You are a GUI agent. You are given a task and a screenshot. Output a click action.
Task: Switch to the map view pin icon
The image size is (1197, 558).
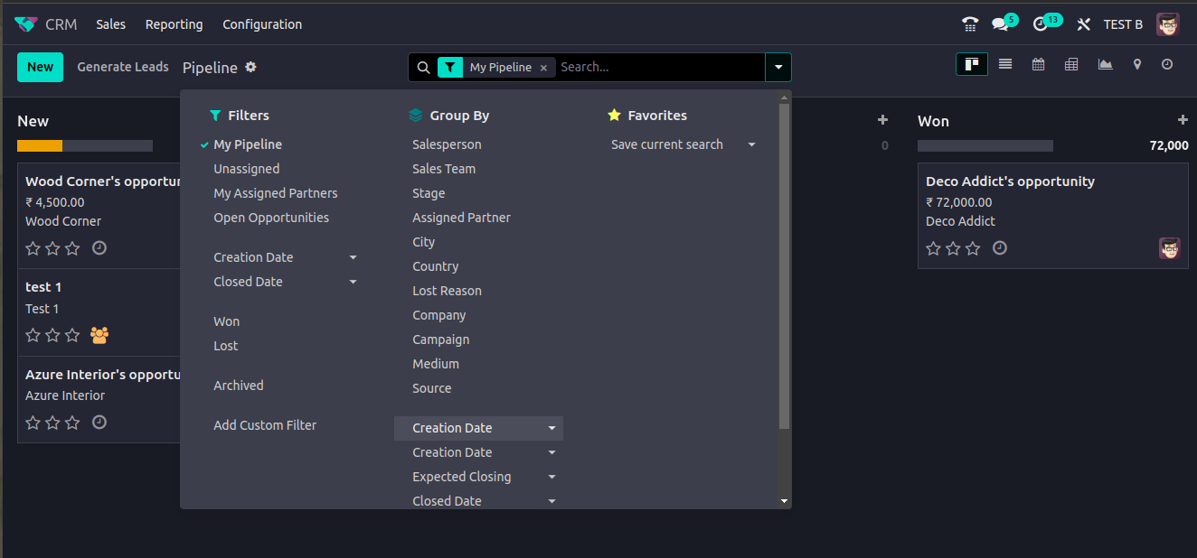point(1137,64)
